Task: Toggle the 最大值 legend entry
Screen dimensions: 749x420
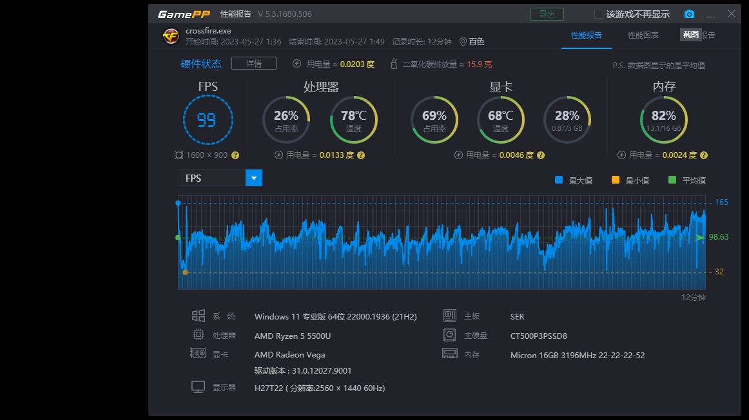Action: pyautogui.click(x=572, y=180)
